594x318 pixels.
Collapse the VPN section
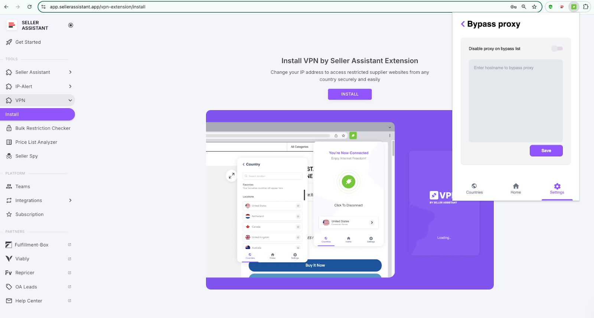(70, 100)
